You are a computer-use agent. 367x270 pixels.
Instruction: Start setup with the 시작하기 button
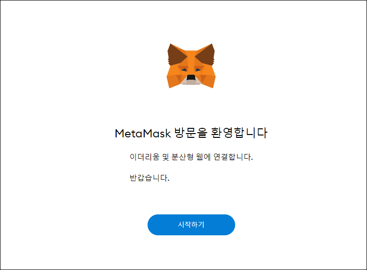pos(191,225)
